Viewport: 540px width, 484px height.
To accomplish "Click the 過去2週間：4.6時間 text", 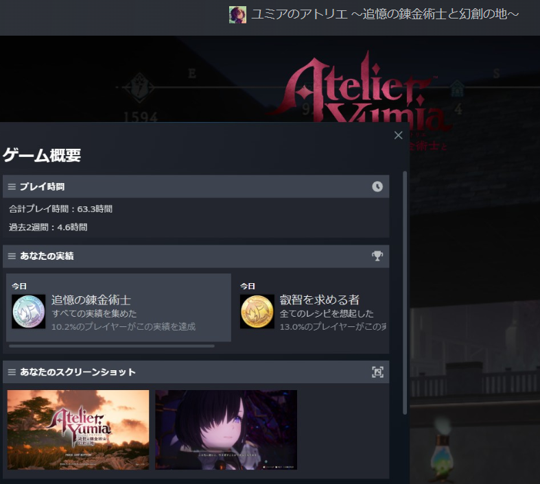I will pos(48,228).
